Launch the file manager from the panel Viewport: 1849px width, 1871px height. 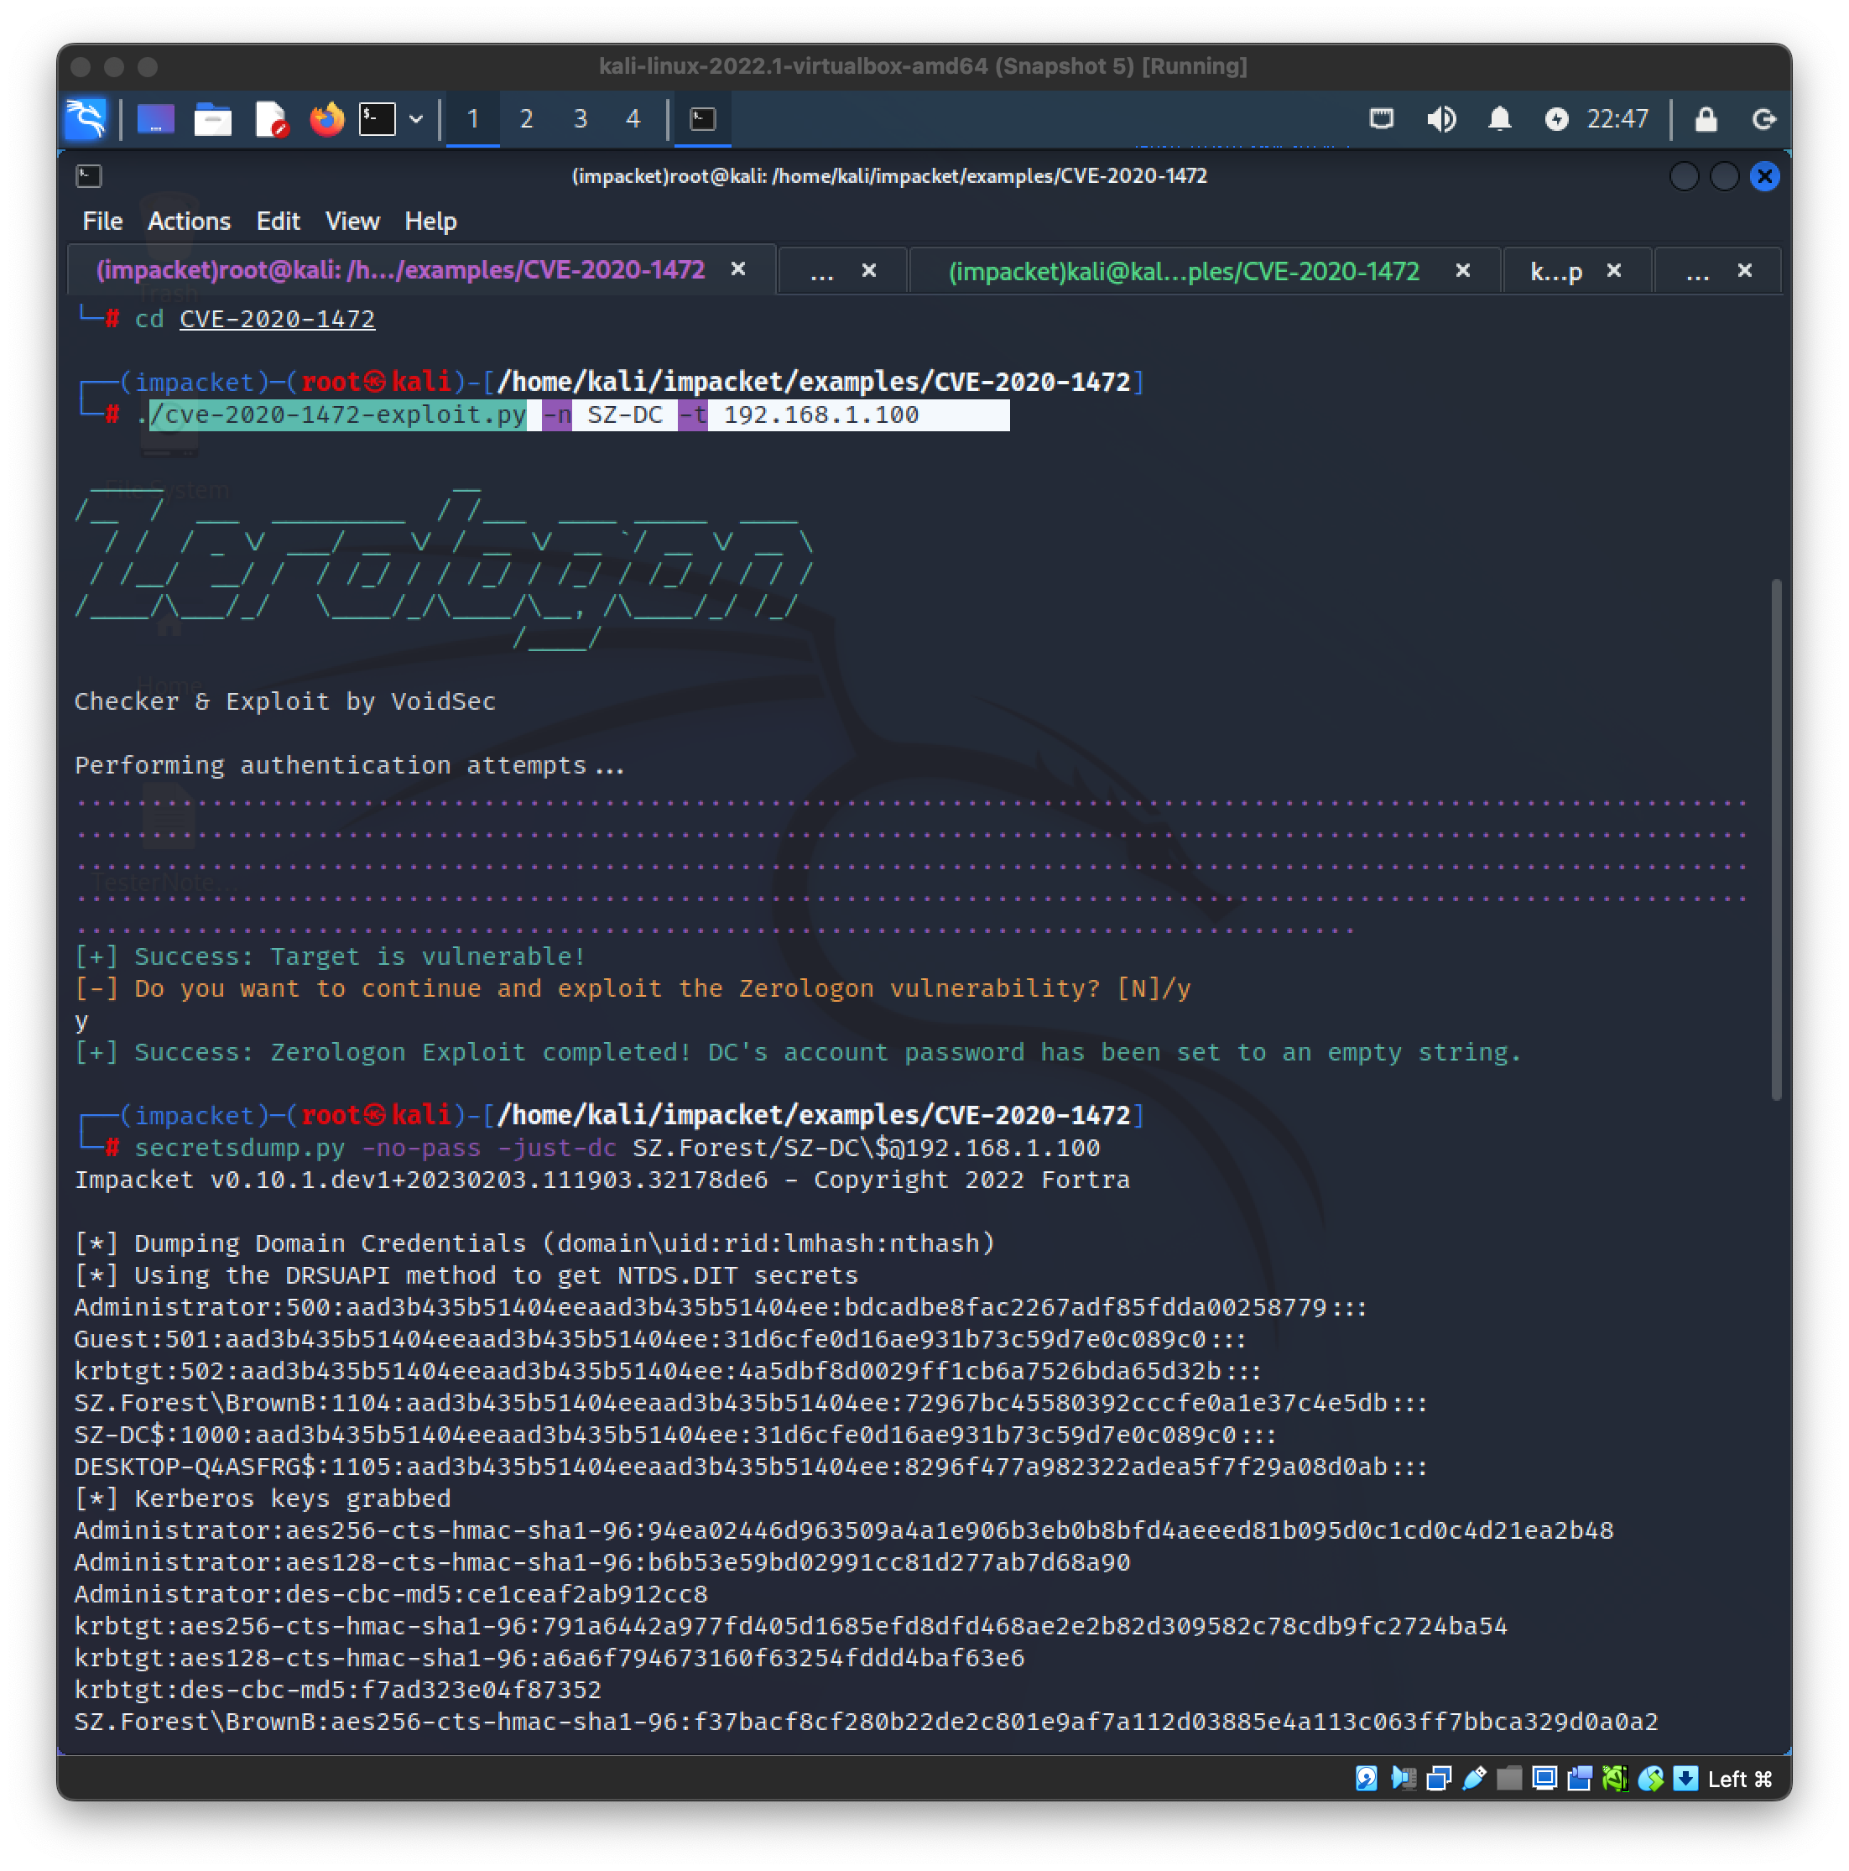pyautogui.click(x=212, y=119)
